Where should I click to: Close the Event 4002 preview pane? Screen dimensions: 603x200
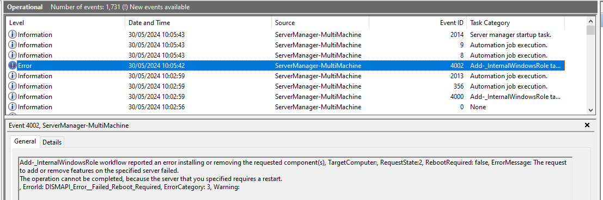(x=587, y=125)
